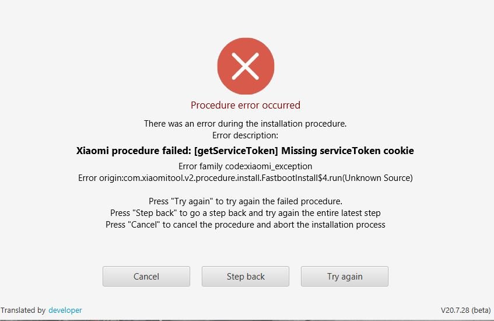The image size is (494, 321).
Task: Click the Try again button
Action: [x=345, y=276]
